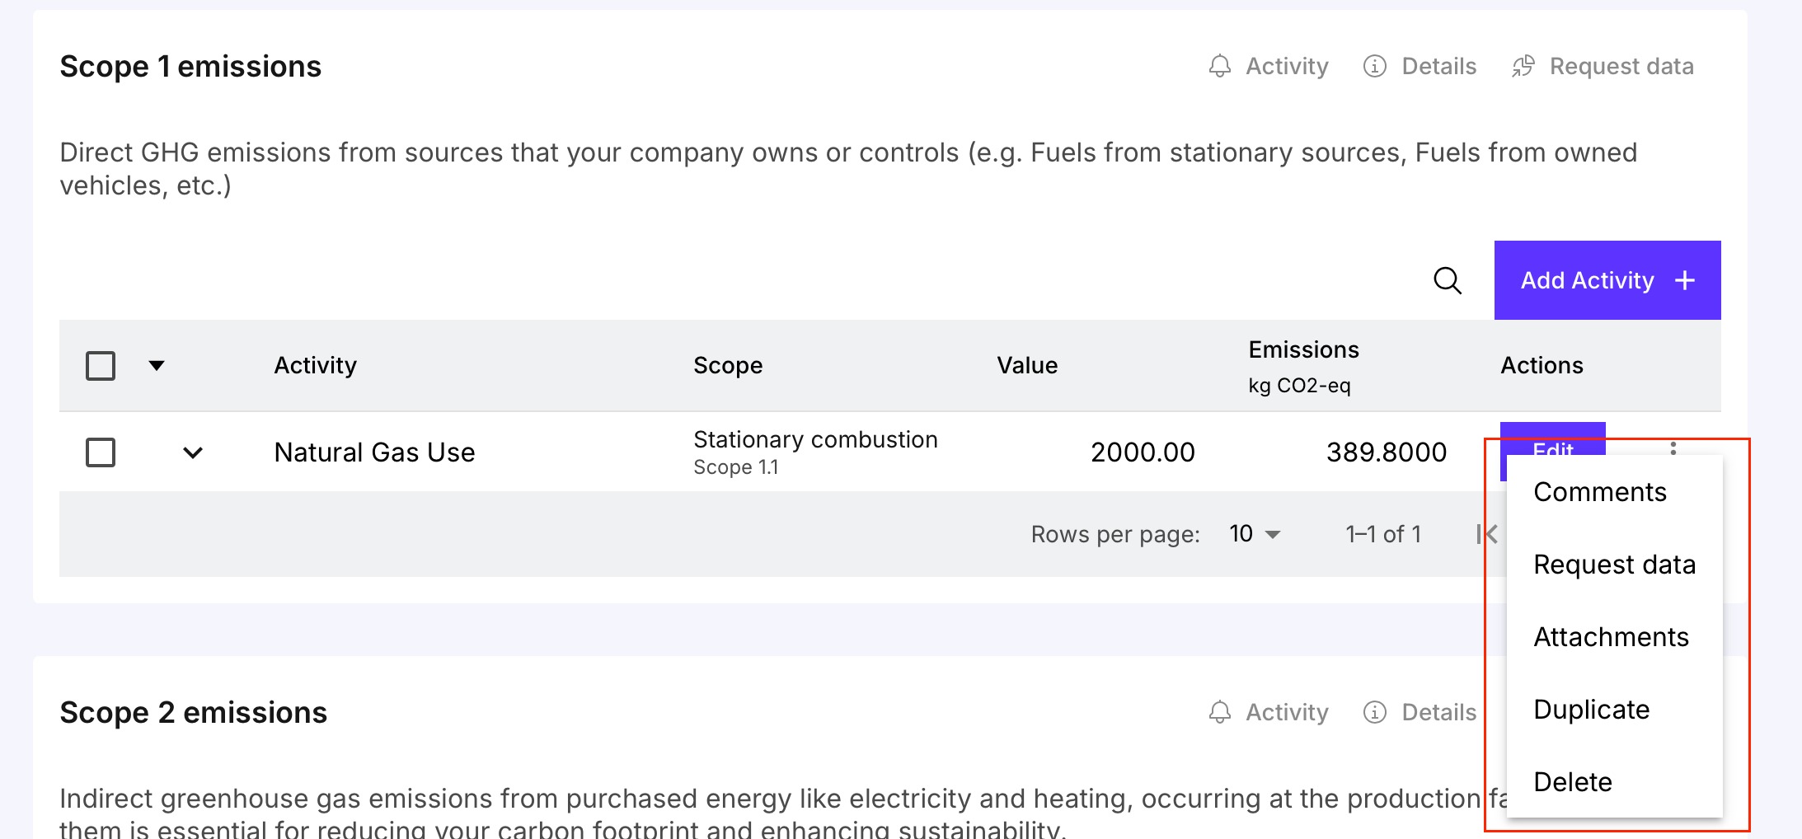The height and width of the screenshot is (839, 1802).
Task: Choose Duplicate in the actions menu
Action: click(x=1591, y=710)
